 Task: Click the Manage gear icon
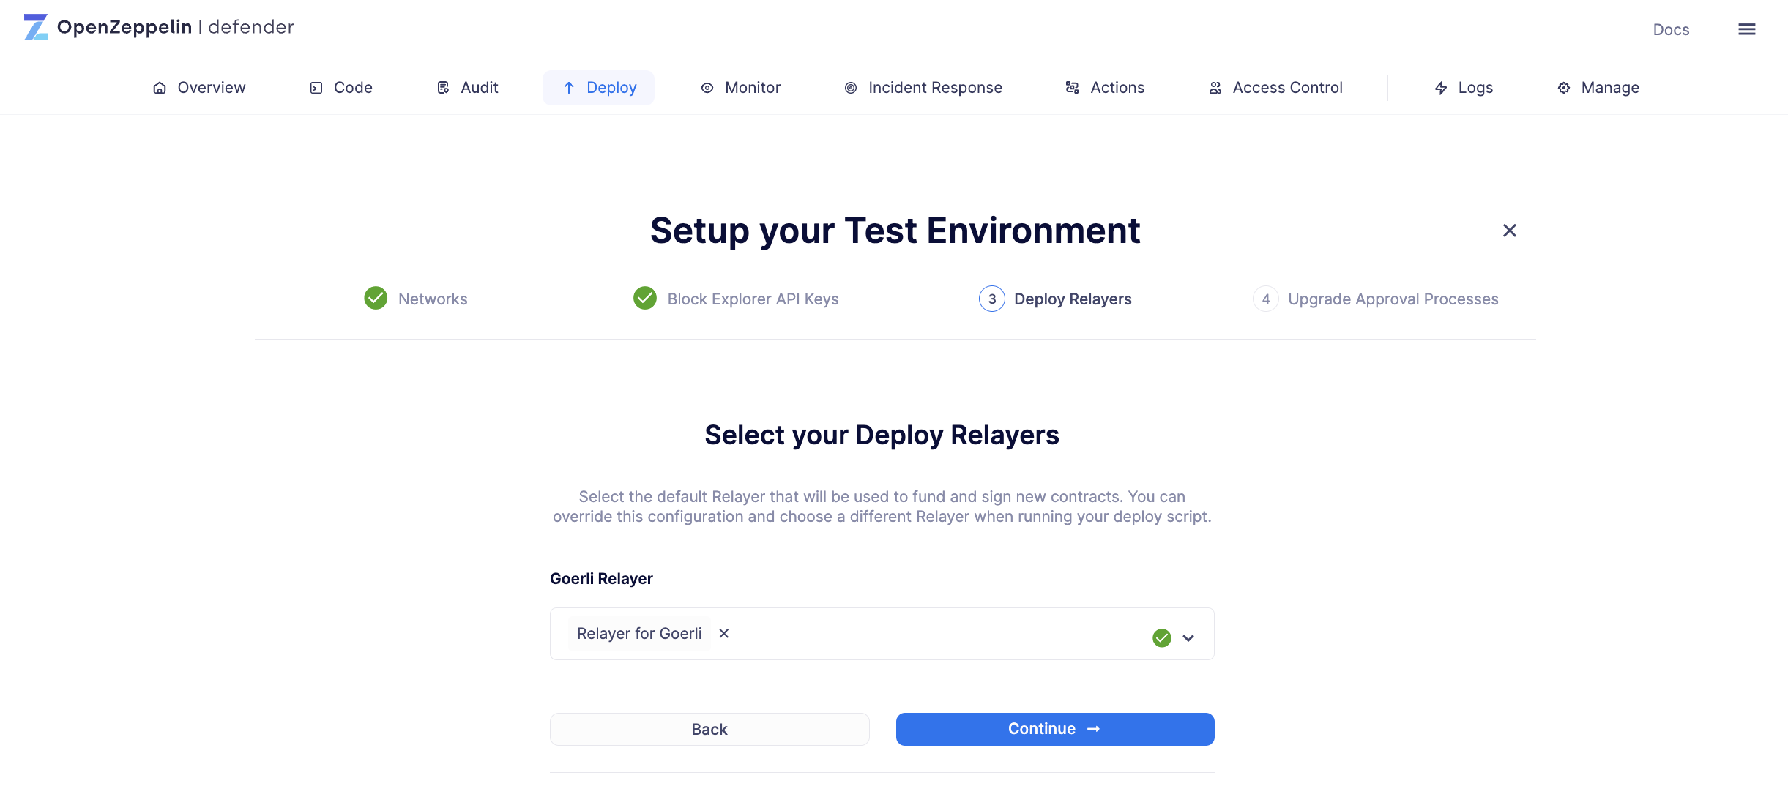(1563, 88)
